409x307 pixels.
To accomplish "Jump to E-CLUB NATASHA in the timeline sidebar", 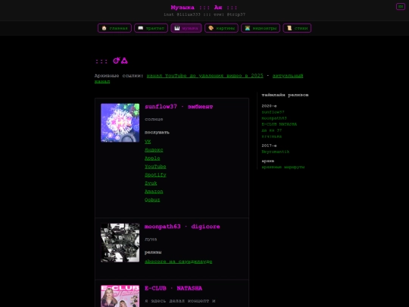I will (x=279, y=124).
